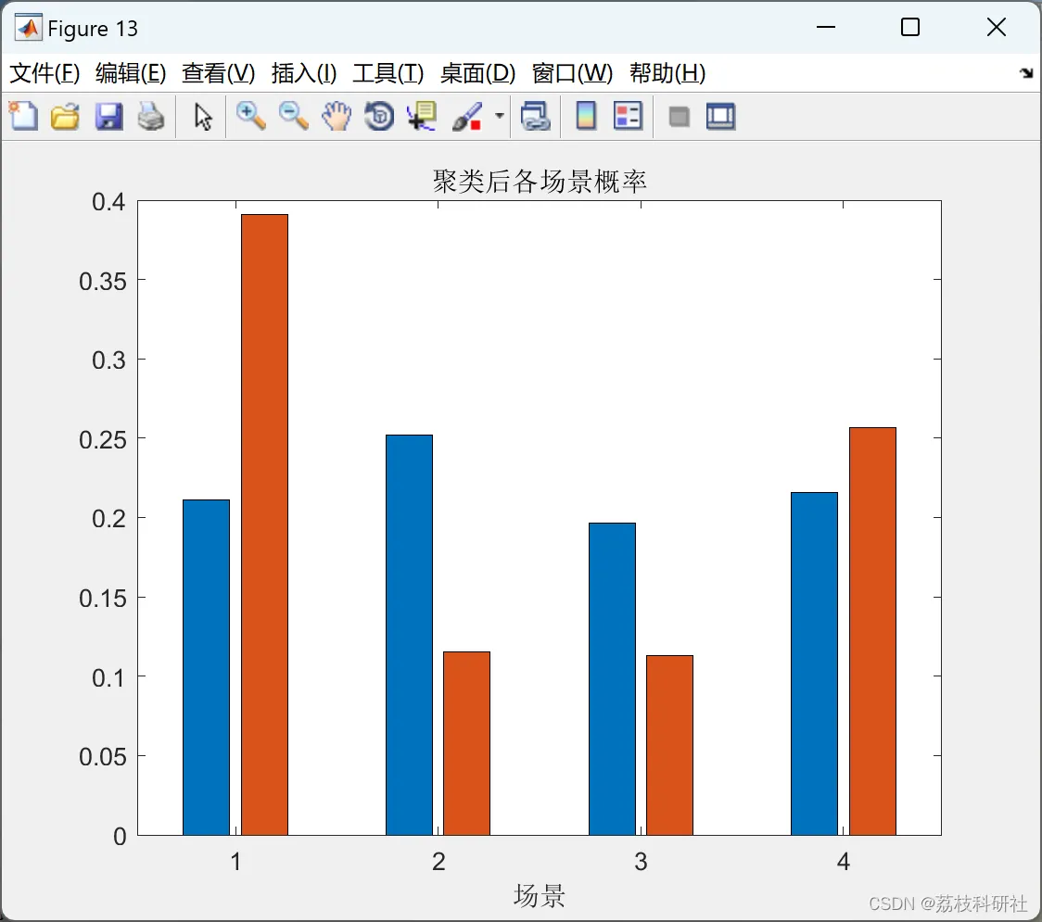The image size is (1042, 922).
Task: Open the 查看(V) menu
Action: tap(219, 73)
